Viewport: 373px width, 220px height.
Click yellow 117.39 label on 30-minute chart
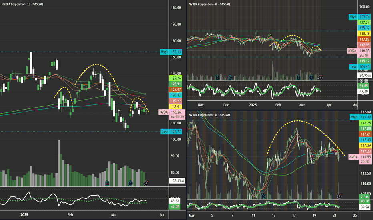coord(365,146)
